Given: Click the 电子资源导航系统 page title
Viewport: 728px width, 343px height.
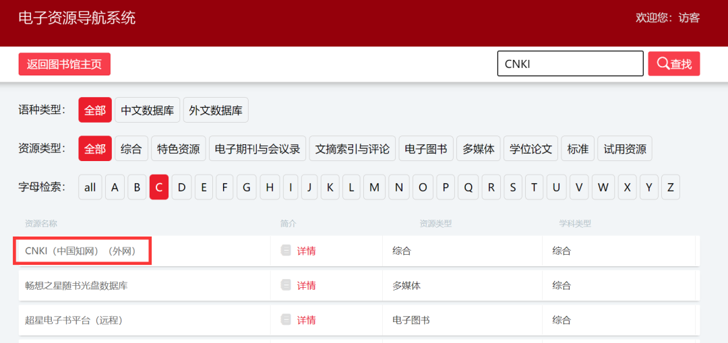Looking at the screenshot, I should click(x=77, y=18).
